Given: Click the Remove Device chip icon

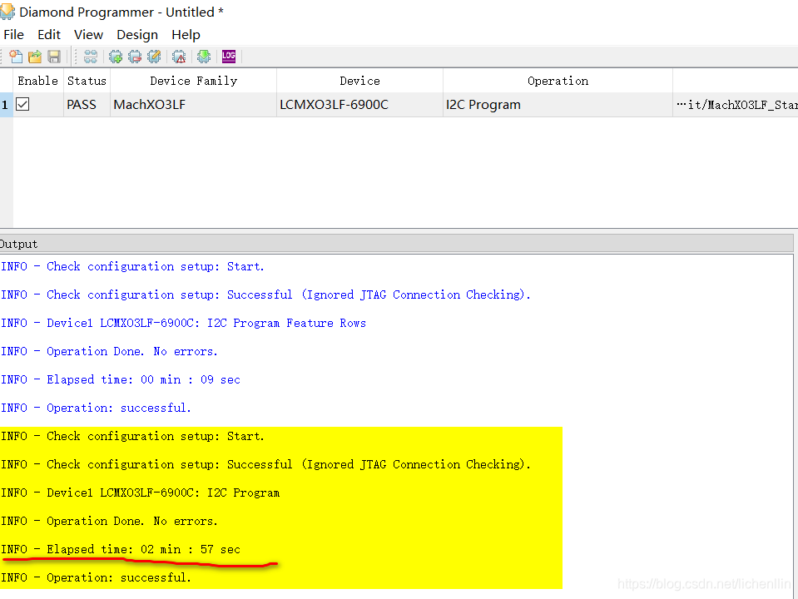Looking at the screenshot, I should click(135, 57).
